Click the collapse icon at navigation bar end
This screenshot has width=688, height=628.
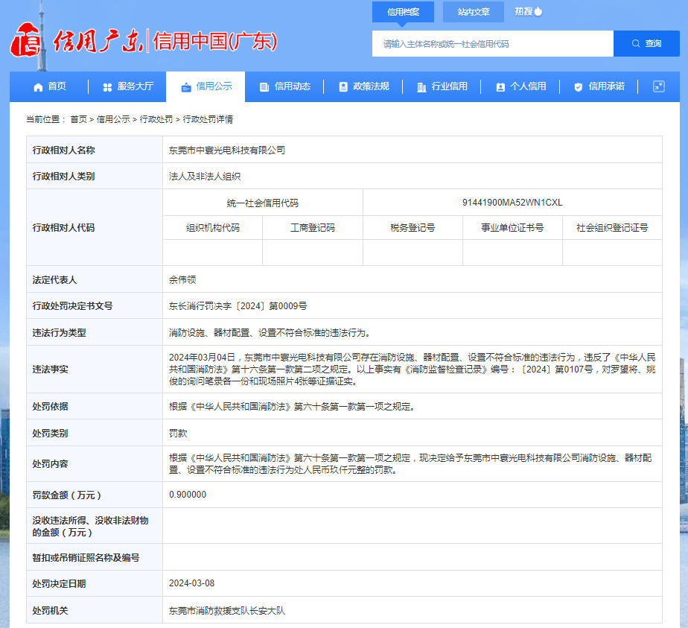click(659, 86)
